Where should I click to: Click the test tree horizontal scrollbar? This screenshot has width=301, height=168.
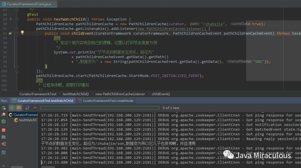point(17,167)
